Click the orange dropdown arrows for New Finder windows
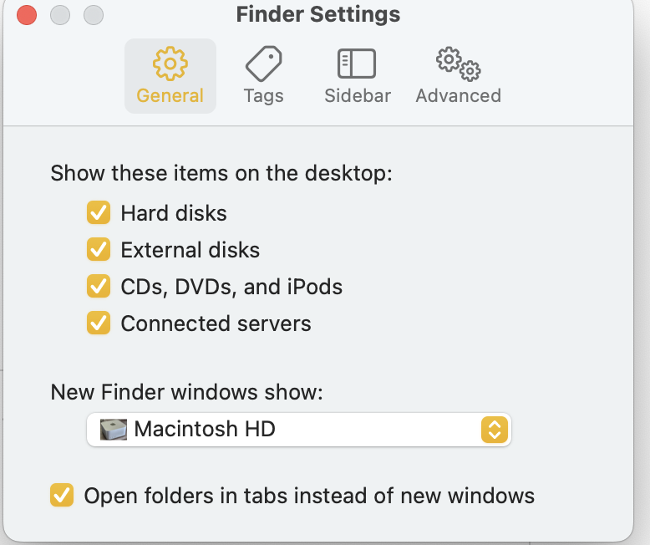 (x=495, y=430)
